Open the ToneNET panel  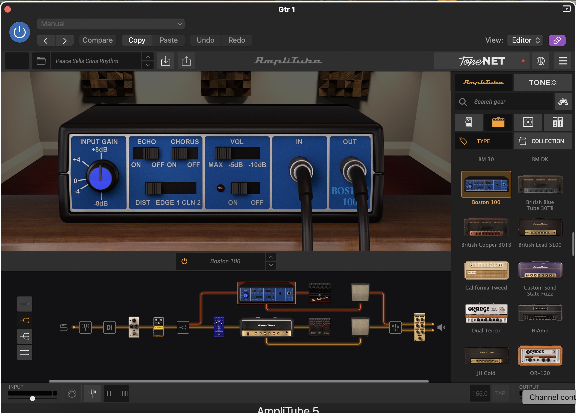482,61
